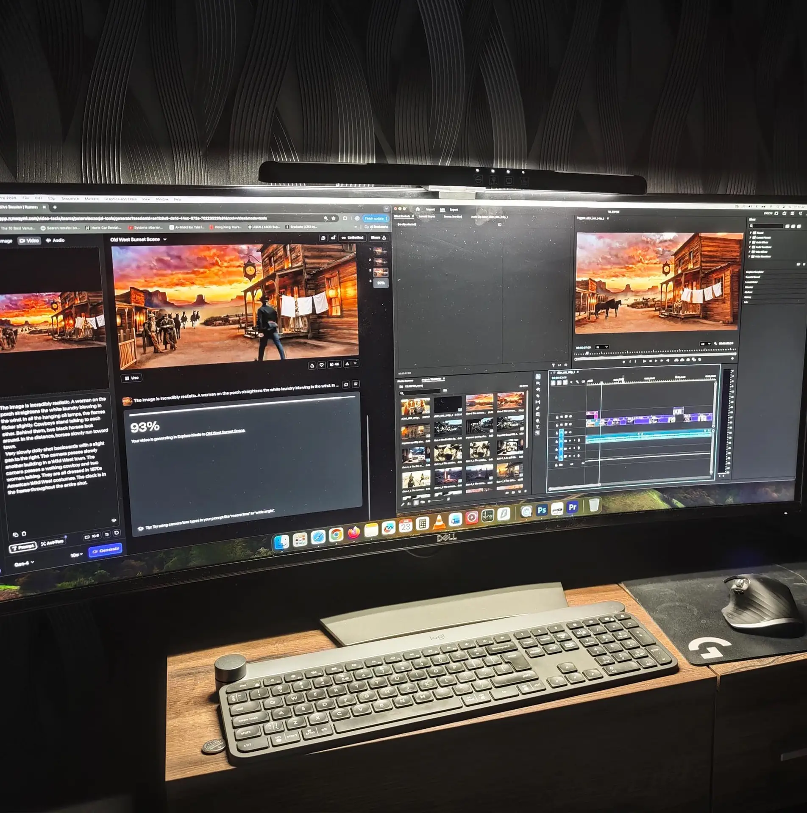The height and width of the screenshot is (813, 807).
Task: Click the Share button in Runway
Action: click(378, 238)
